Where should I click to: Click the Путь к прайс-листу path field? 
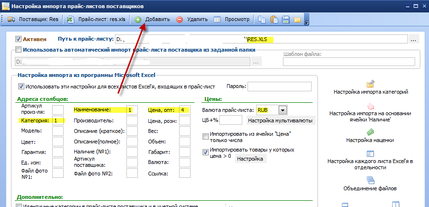[x=261, y=39]
